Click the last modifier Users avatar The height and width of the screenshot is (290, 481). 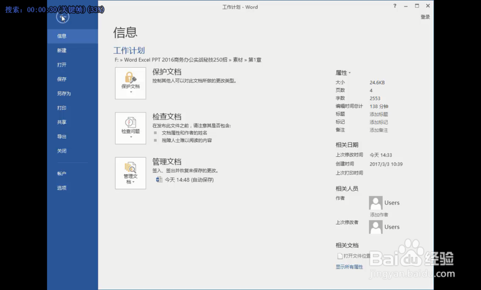coord(375,227)
